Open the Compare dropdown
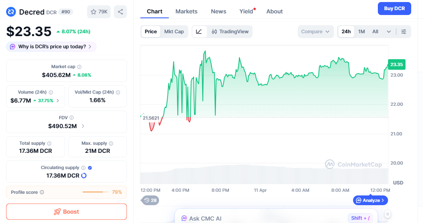Screen dimensions: 423x223 (316, 32)
